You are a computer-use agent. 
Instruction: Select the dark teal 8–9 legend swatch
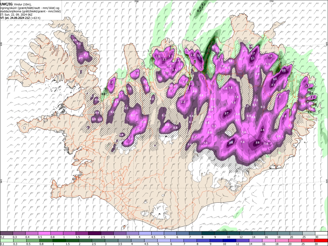click(208, 233)
